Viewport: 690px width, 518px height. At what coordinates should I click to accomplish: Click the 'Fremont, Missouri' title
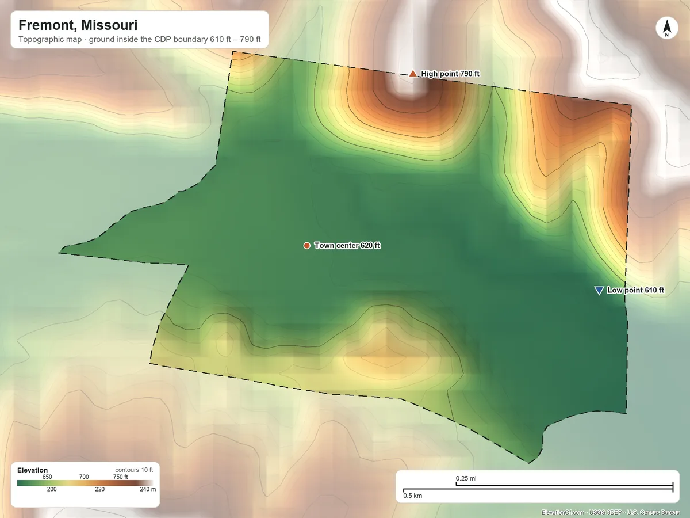click(x=78, y=25)
